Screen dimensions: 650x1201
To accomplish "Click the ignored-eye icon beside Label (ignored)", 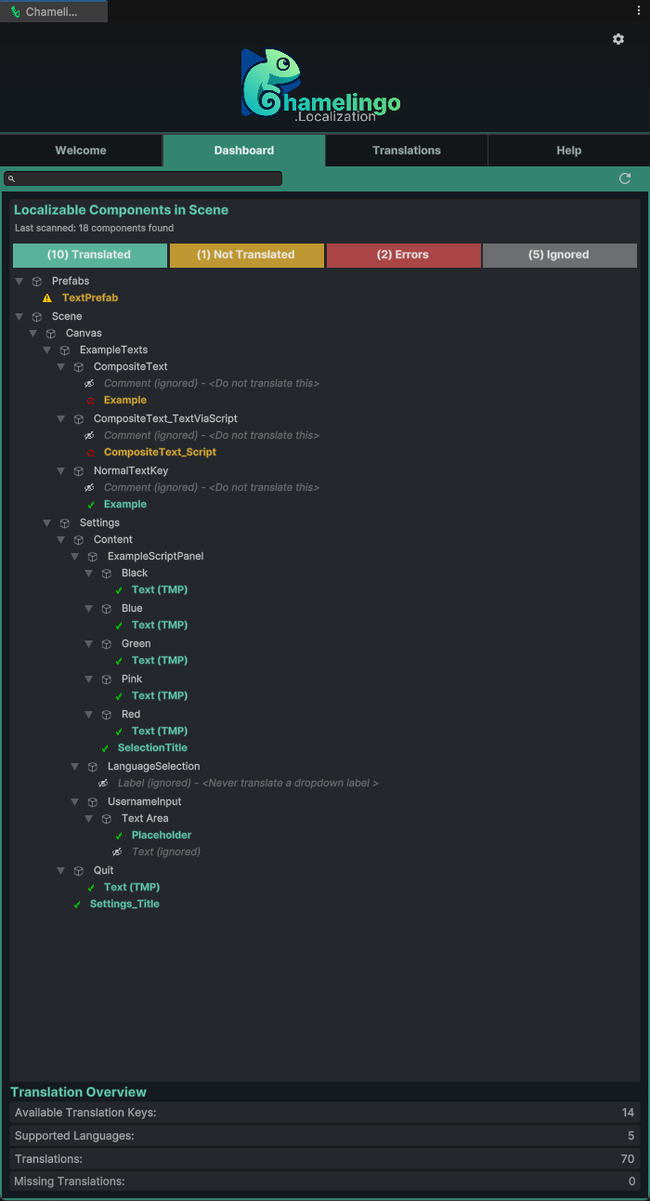I will [x=103, y=784].
